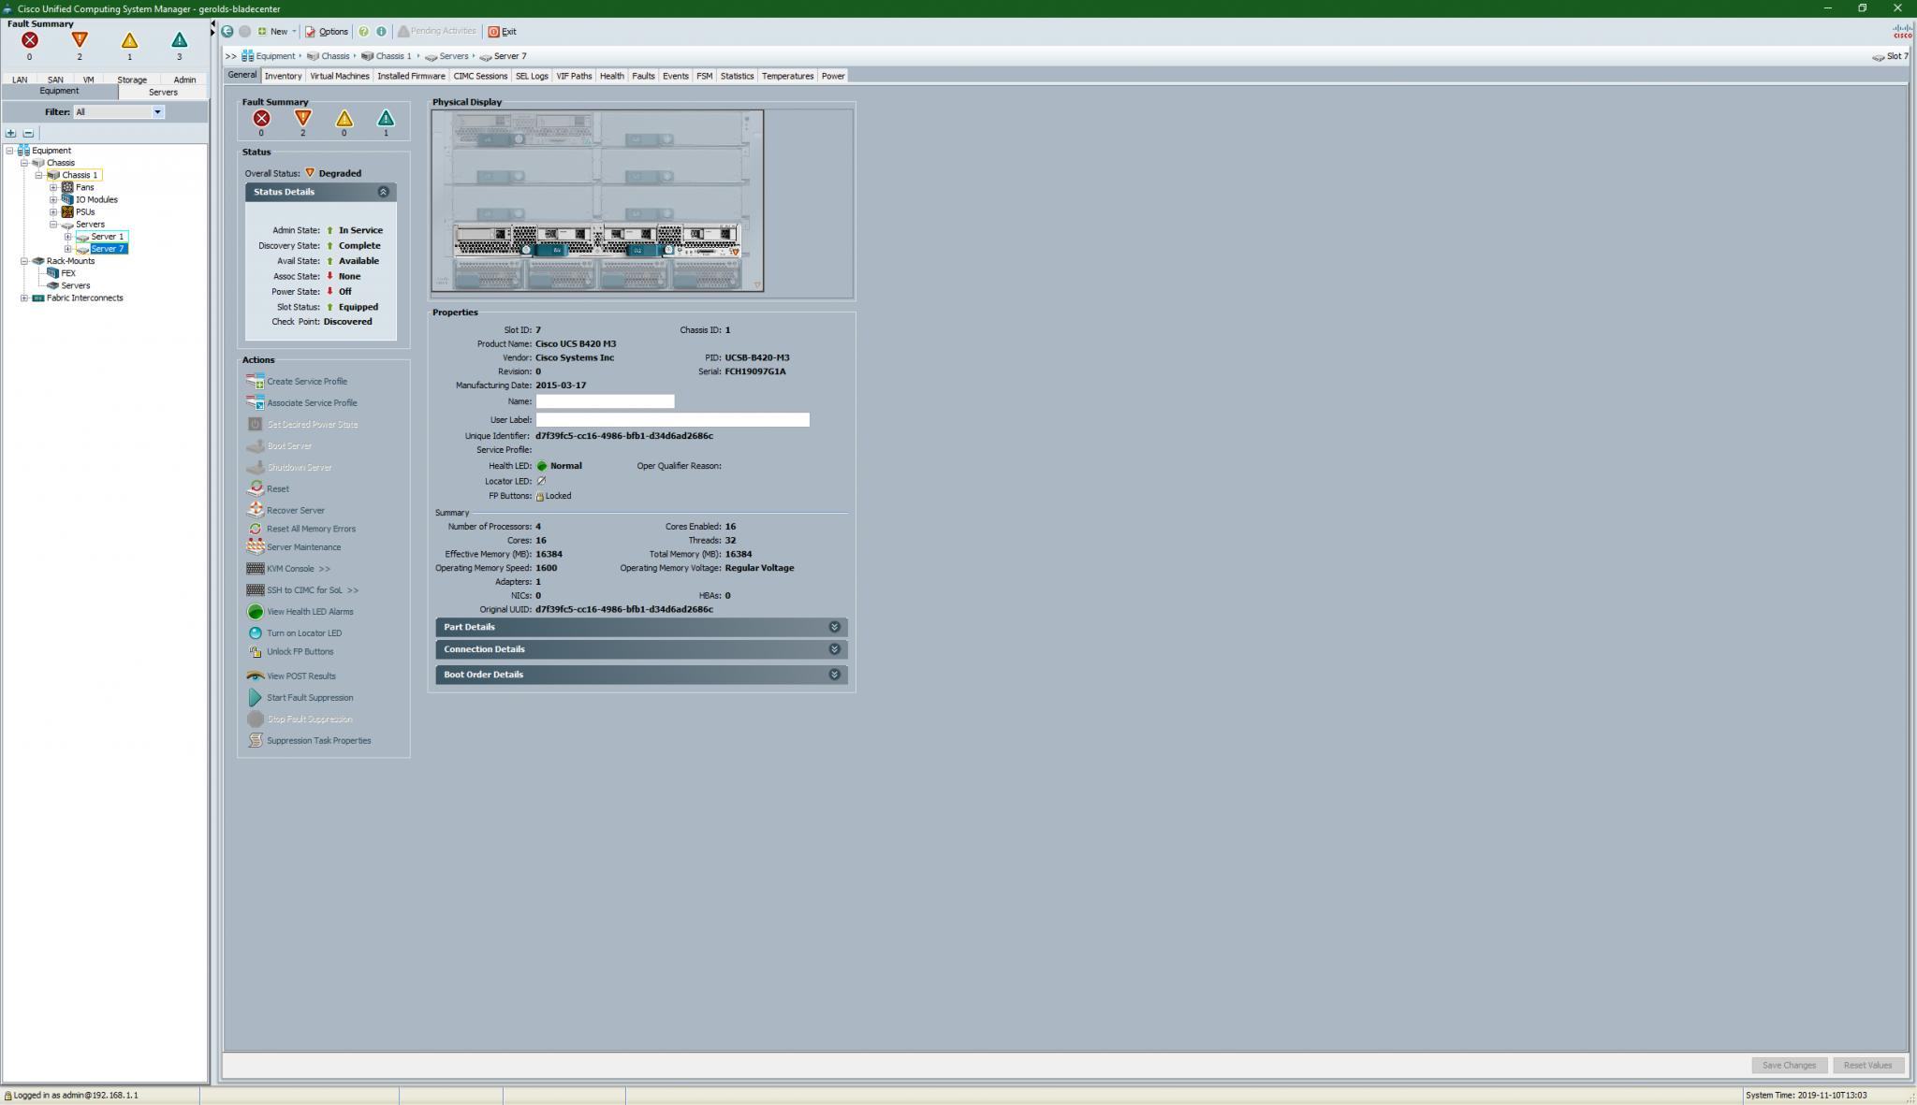
Task: Click the expand all tree button
Action: 11,133
